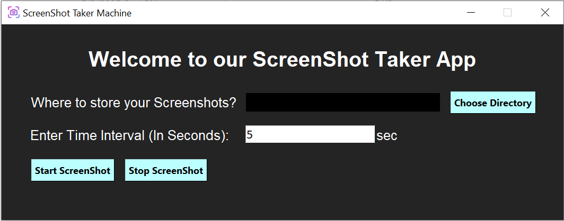Close the ScreenShot Taker Machine window

[x=545, y=13]
